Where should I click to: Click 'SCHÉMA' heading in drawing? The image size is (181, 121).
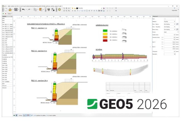(x=99, y=49)
